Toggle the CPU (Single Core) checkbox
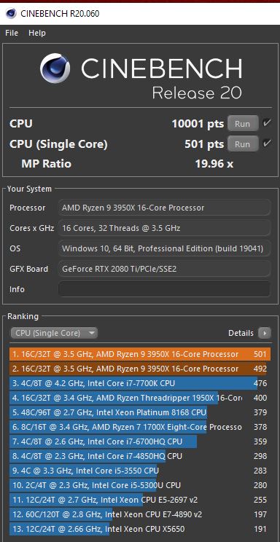 266,144
